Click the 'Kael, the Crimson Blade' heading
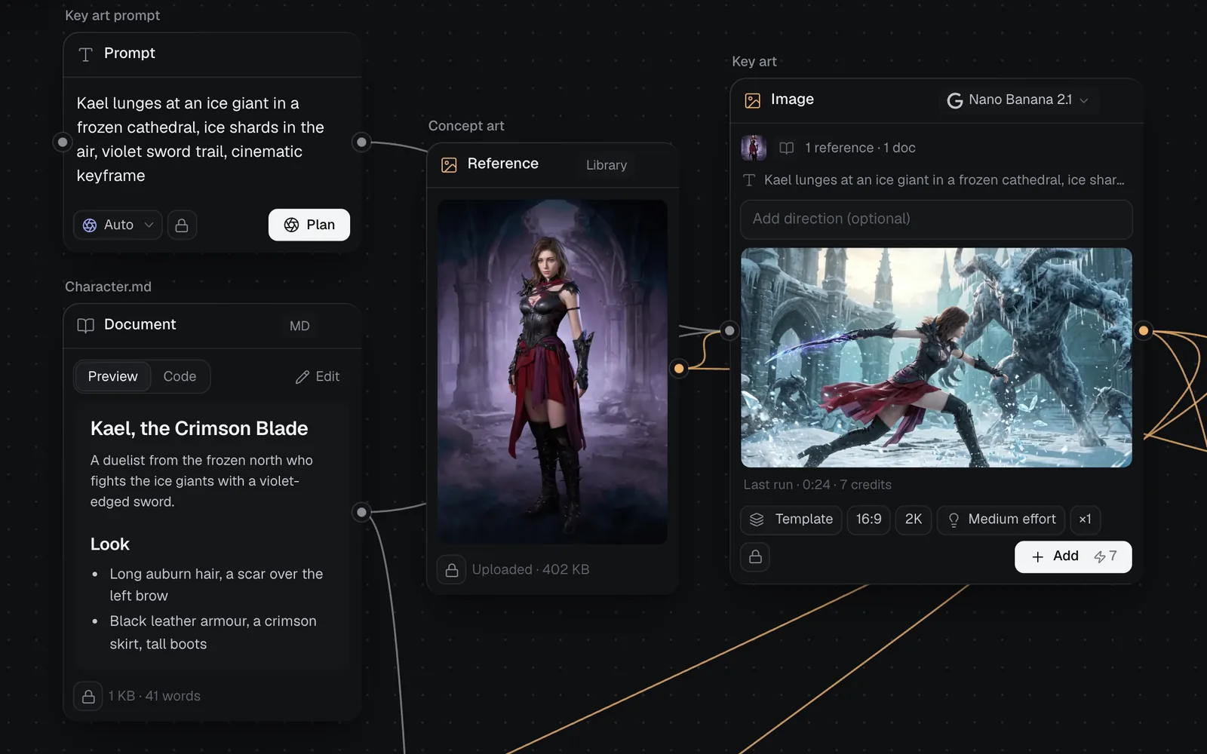The width and height of the screenshot is (1207, 754). coord(199,428)
